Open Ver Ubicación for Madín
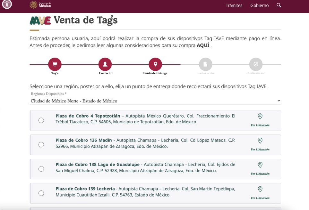This screenshot has height=210, width=309. pyautogui.click(x=260, y=149)
